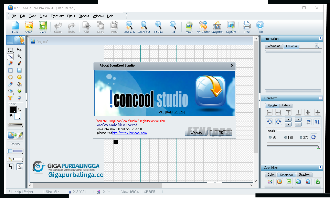The image size is (330, 198).
Task: Click the Snapshot camera icon
Action: (217, 27)
